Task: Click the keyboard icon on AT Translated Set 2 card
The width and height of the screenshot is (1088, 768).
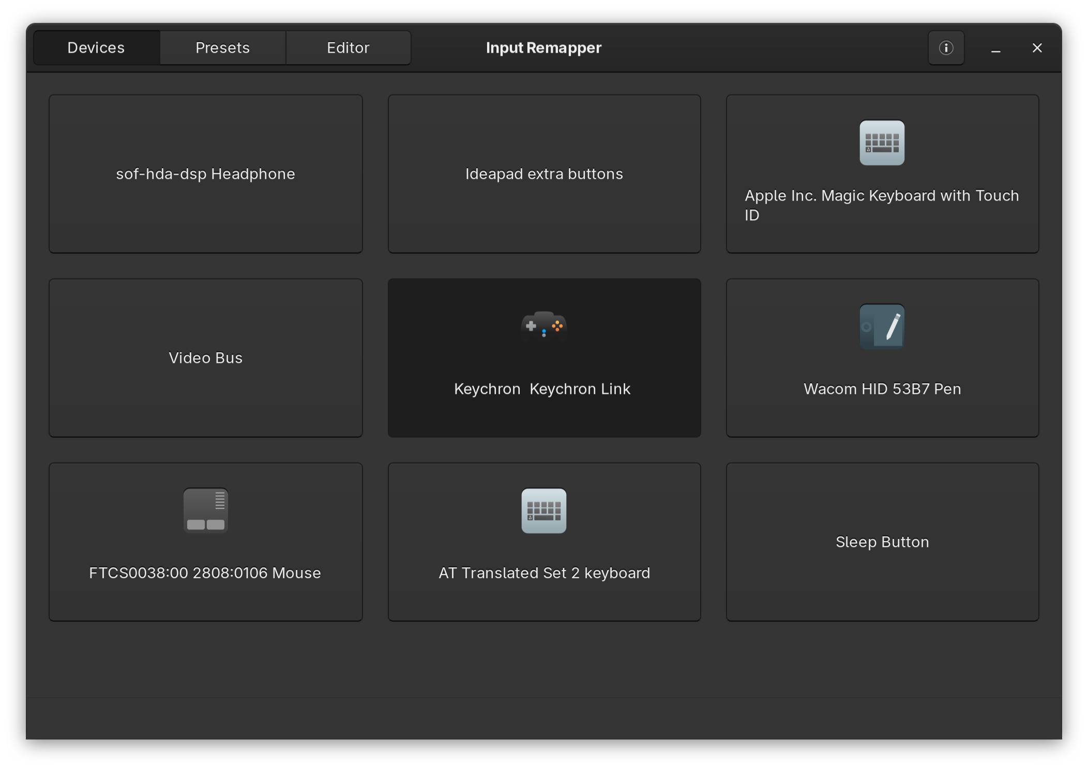Action: (x=543, y=511)
